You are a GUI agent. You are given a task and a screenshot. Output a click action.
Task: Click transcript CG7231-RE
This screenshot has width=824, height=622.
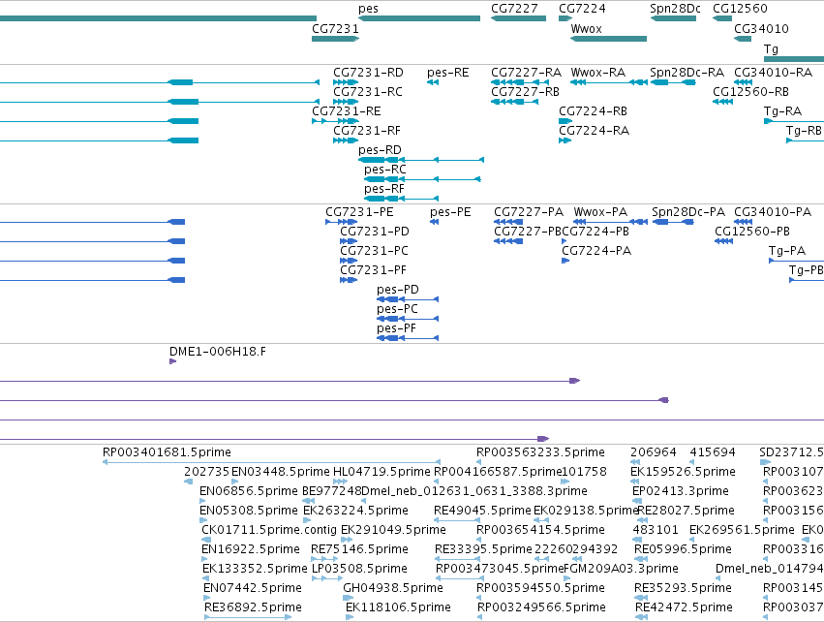(347, 111)
